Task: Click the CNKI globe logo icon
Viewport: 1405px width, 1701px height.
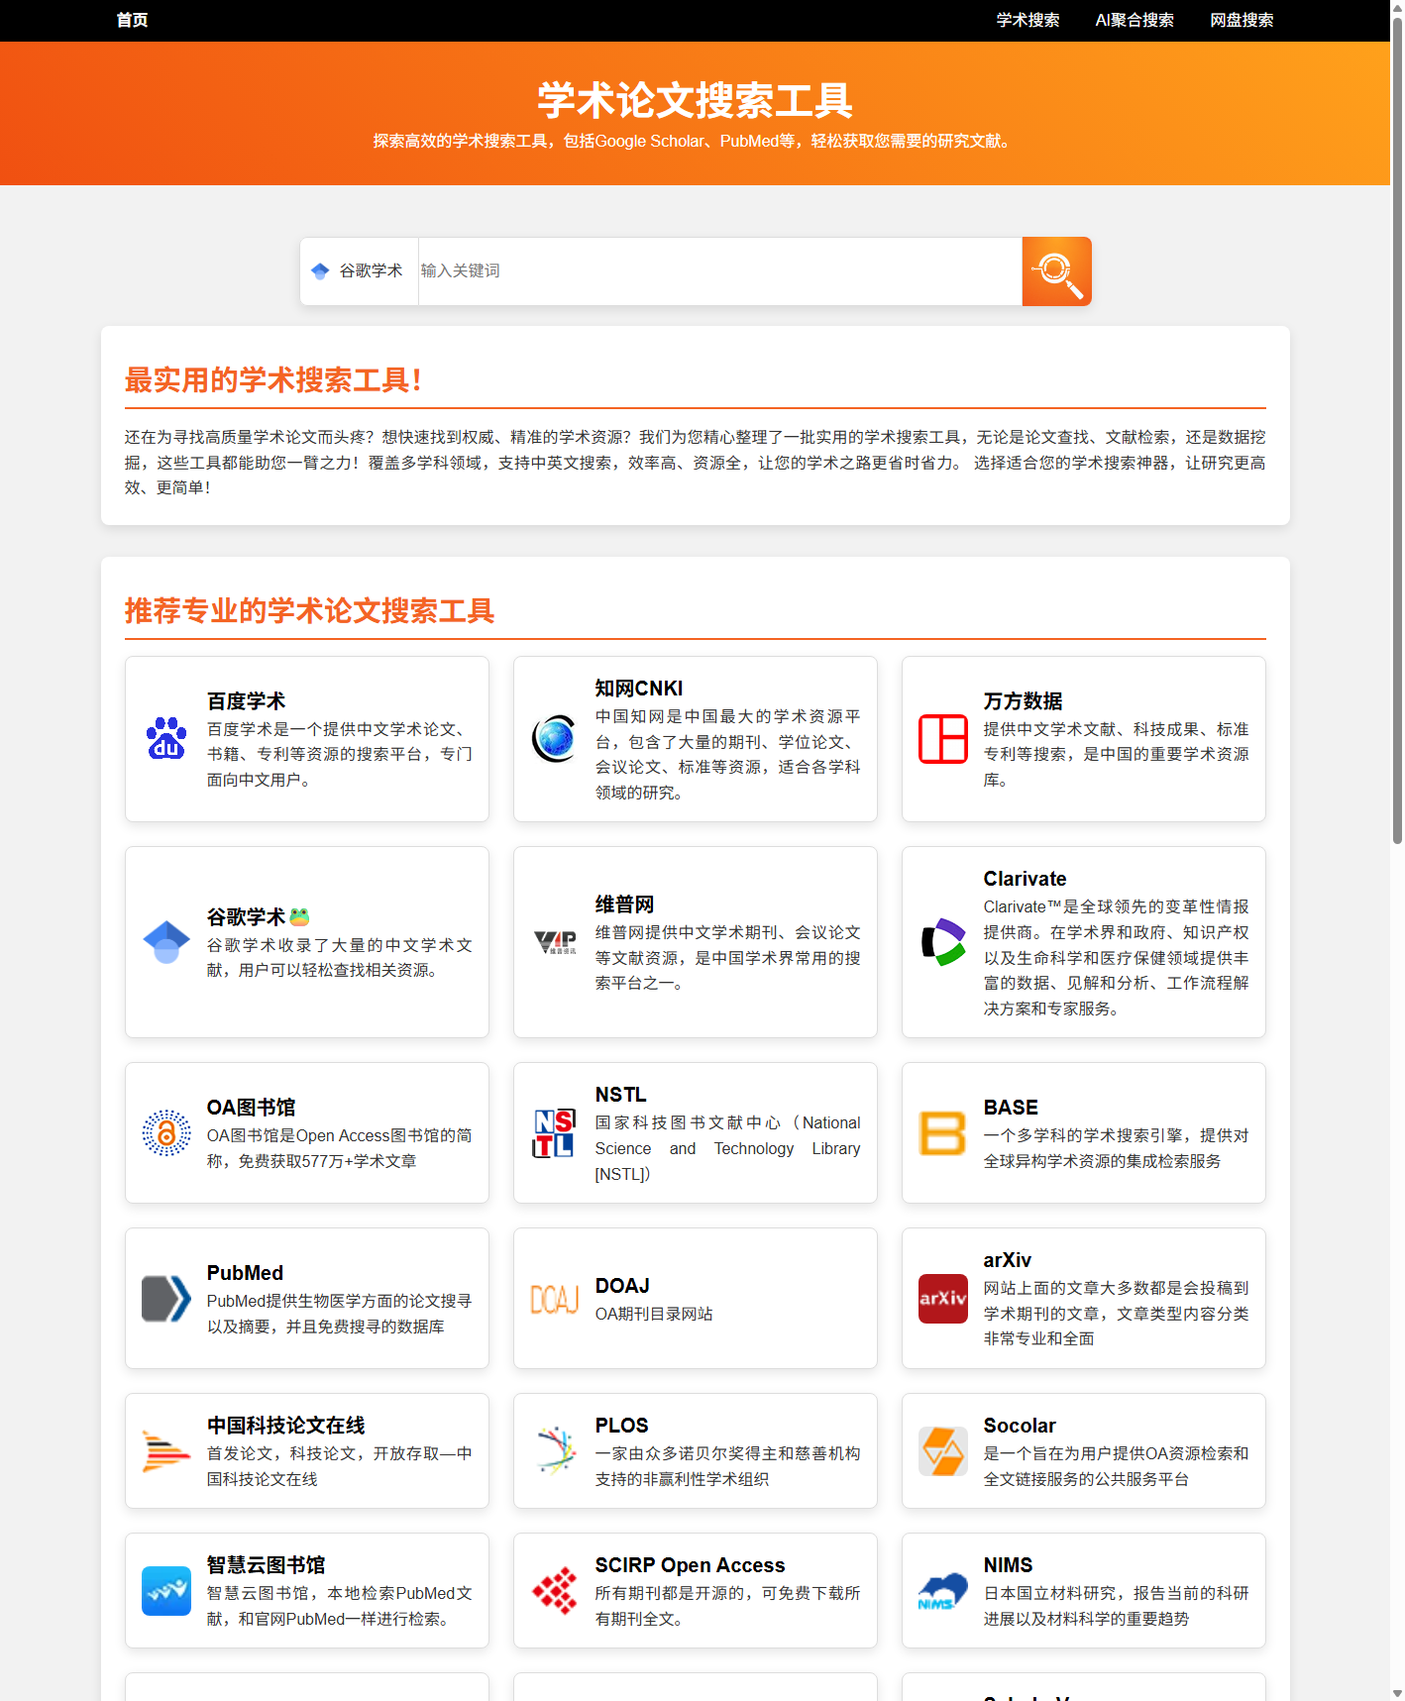Action: coord(555,739)
